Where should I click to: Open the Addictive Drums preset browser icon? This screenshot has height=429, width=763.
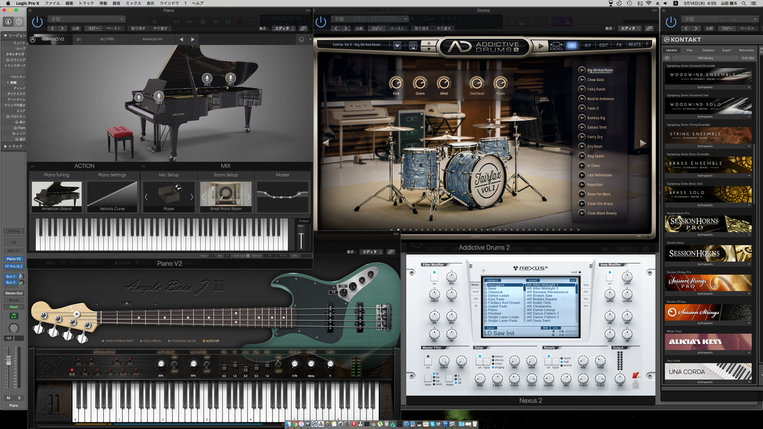397,46
